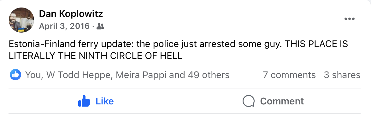Click the blue thumbs-up icon on Like button
The width and height of the screenshot is (371, 116).
click(84, 101)
